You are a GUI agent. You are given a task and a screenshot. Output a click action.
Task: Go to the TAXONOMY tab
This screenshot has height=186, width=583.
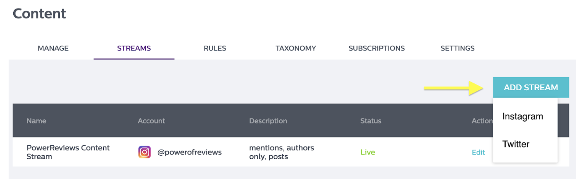click(296, 48)
